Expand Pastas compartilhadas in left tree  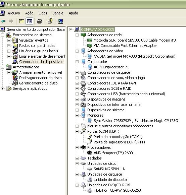[9, 46]
